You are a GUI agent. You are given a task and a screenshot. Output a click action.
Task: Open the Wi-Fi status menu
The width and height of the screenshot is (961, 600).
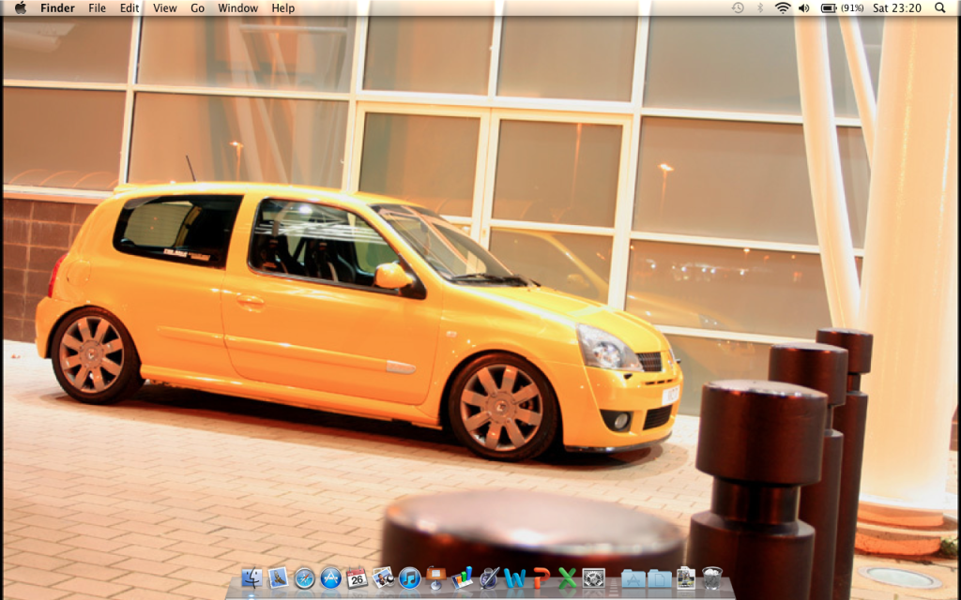[783, 8]
